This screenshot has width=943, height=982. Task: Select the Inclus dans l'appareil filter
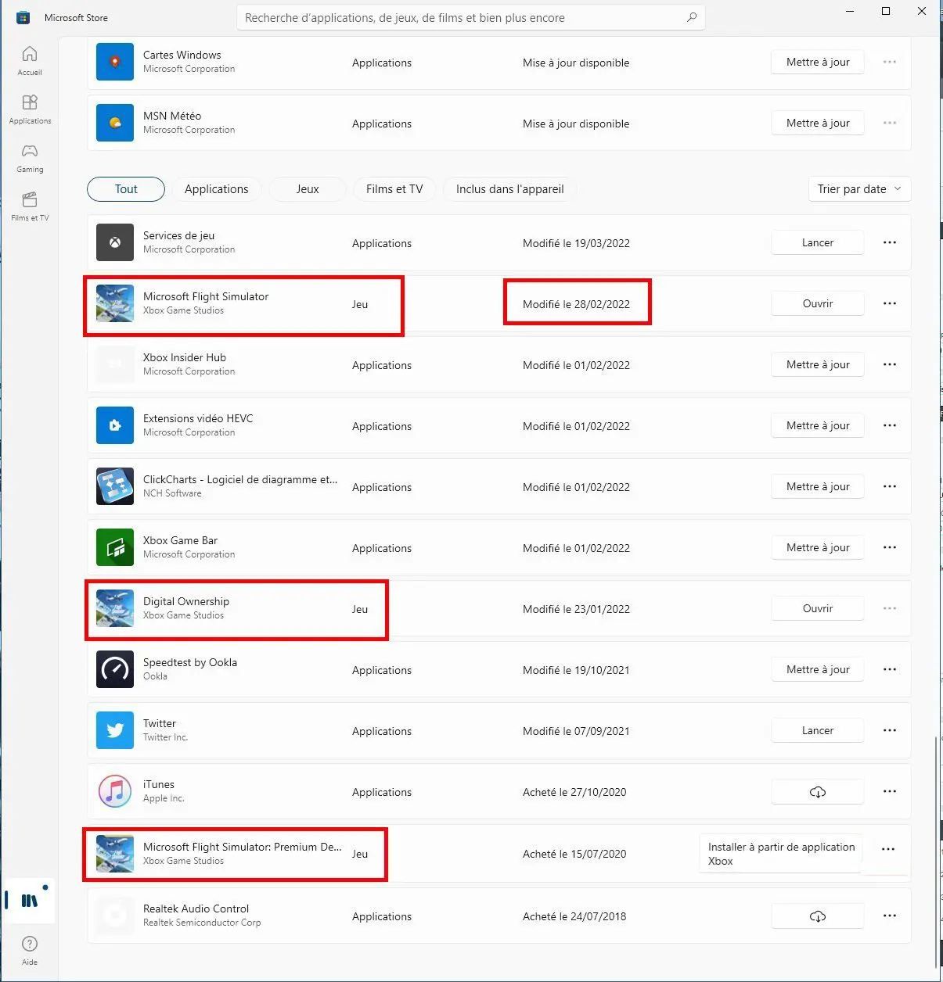click(x=510, y=189)
